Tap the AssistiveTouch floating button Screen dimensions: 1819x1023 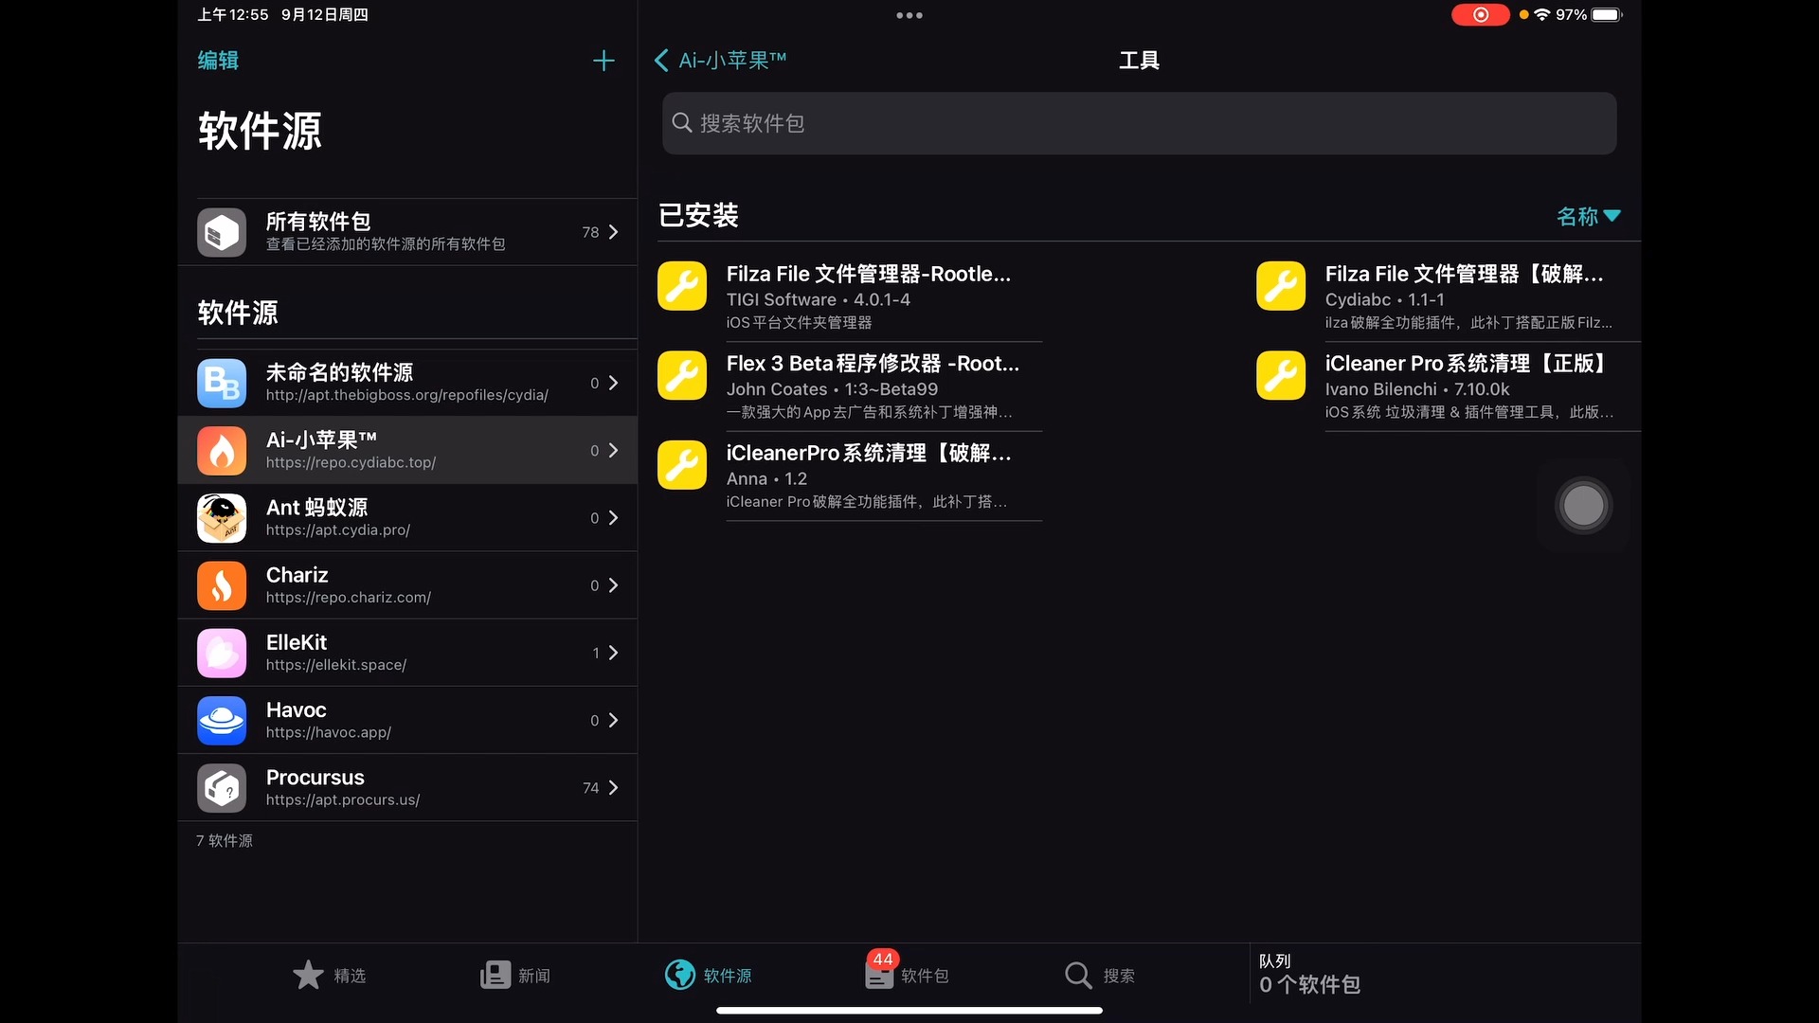pyautogui.click(x=1583, y=506)
